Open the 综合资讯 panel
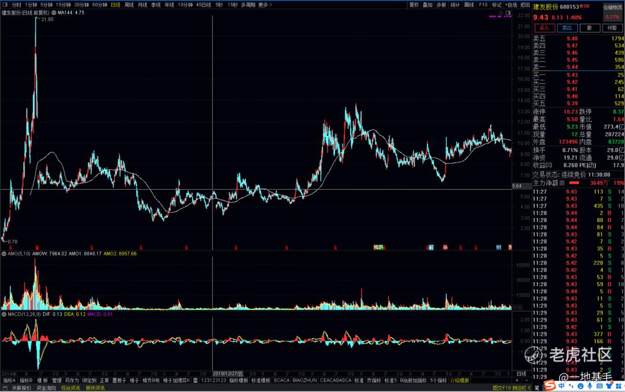This screenshot has width=625, height=392. [x=71, y=388]
